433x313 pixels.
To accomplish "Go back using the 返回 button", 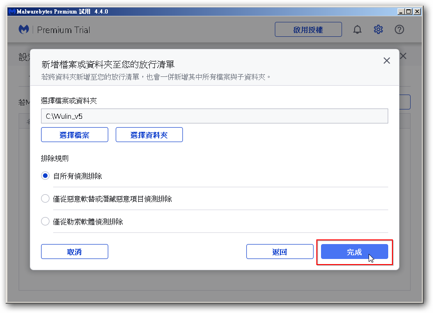I will click(x=279, y=252).
